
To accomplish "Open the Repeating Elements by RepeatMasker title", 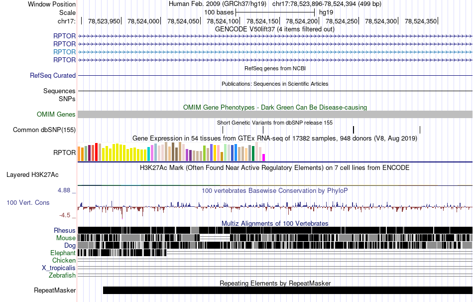I will pos(275,283).
